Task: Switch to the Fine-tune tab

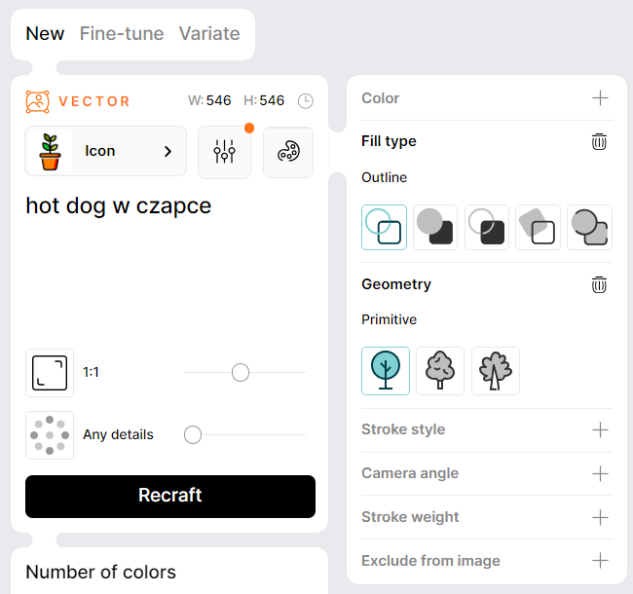Action: click(x=122, y=33)
